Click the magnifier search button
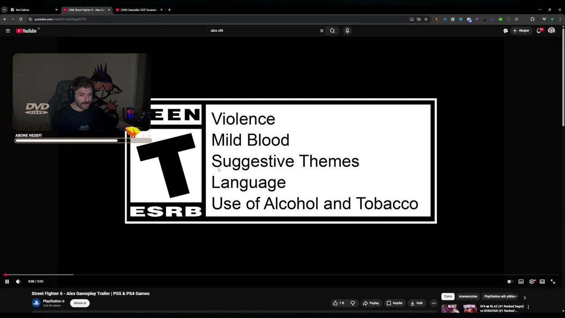 pos(332,30)
